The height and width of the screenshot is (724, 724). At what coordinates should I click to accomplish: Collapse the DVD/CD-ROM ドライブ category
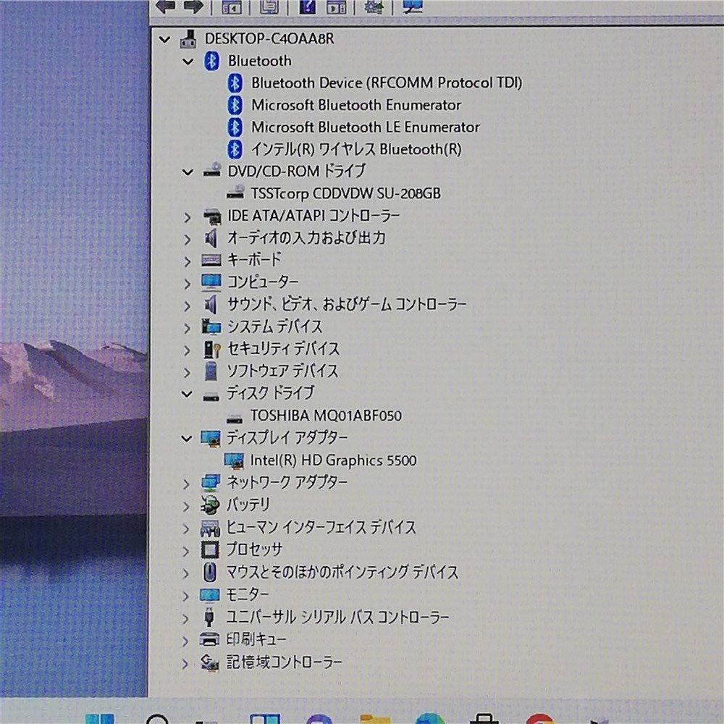click(x=188, y=172)
